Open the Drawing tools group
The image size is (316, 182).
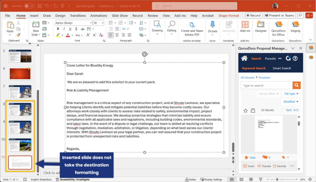(x=157, y=28)
